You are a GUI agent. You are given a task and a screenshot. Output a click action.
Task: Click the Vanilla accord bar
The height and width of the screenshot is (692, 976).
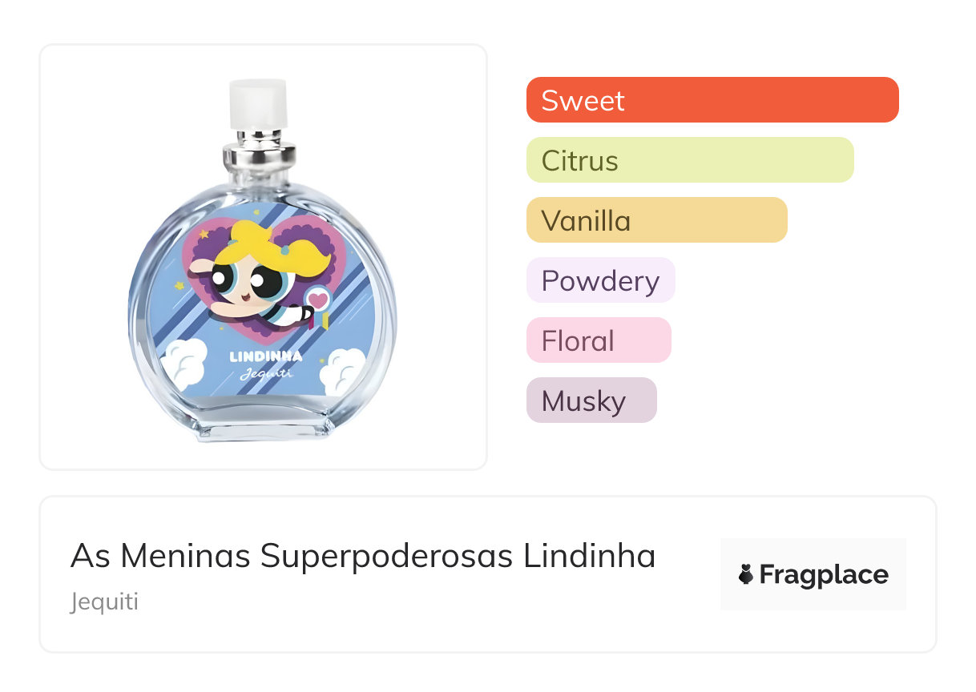coord(656,220)
